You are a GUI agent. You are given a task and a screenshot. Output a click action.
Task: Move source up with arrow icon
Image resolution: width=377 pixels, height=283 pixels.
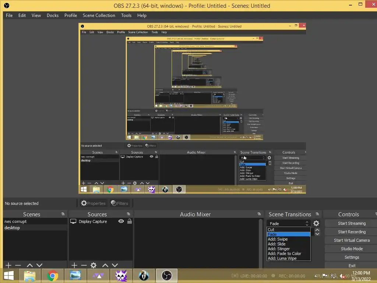click(x=105, y=265)
